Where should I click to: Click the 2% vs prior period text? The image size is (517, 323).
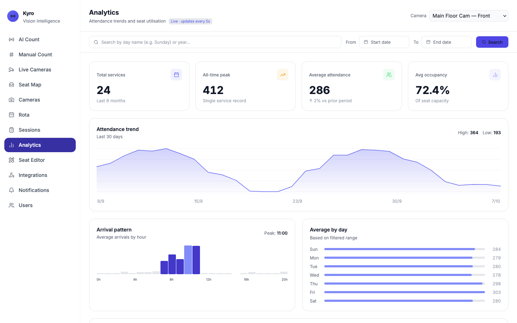coord(330,101)
